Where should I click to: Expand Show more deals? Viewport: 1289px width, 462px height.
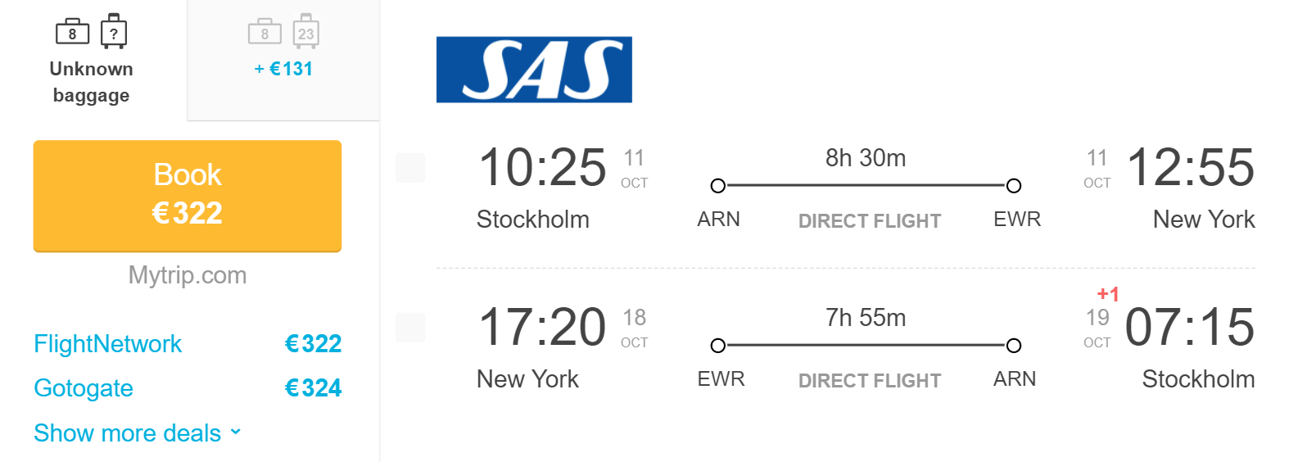(138, 433)
